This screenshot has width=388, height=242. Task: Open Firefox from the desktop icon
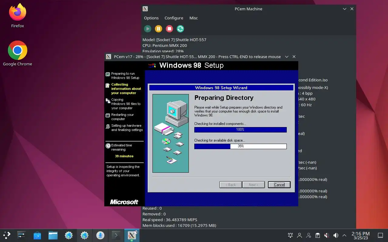click(x=18, y=15)
